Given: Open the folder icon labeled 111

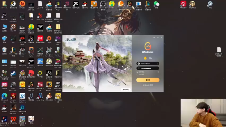Looking at the screenshot, I should [x=13, y=40].
